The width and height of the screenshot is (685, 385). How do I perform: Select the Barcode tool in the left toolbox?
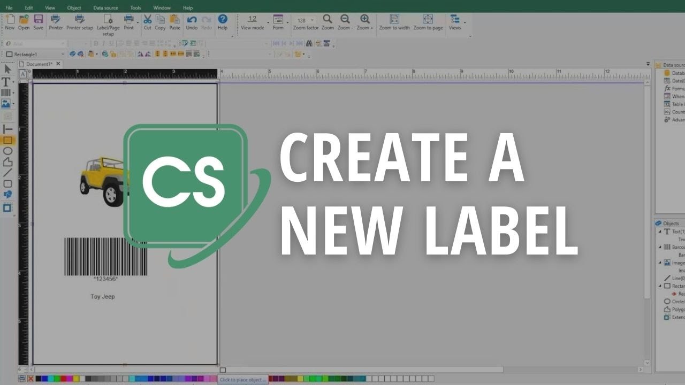coord(6,93)
